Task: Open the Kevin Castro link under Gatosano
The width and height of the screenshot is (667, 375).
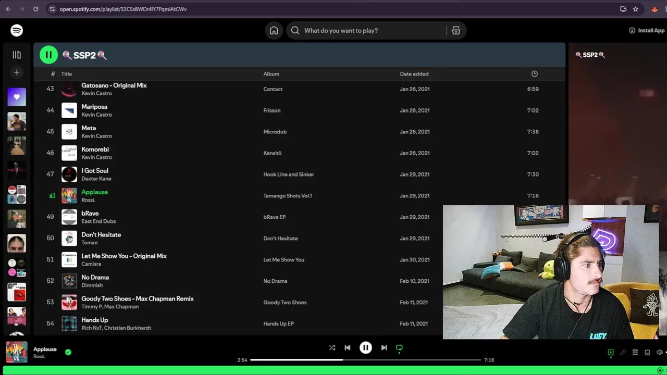Action: click(x=96, y=93)
